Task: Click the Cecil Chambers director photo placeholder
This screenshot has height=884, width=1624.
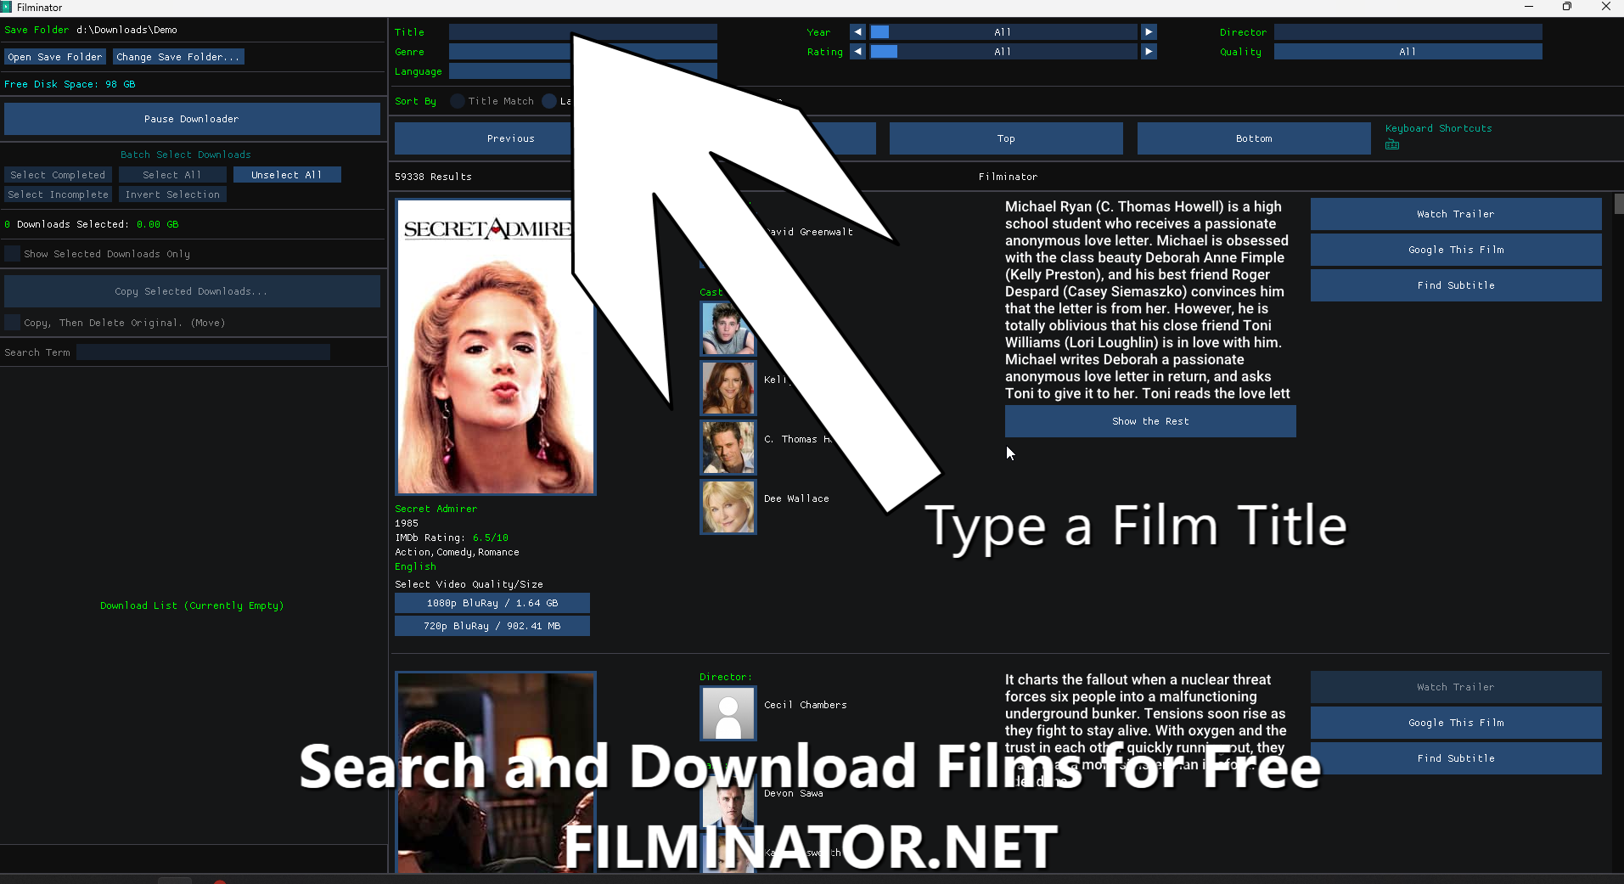Action: click(x=728, y=712)
